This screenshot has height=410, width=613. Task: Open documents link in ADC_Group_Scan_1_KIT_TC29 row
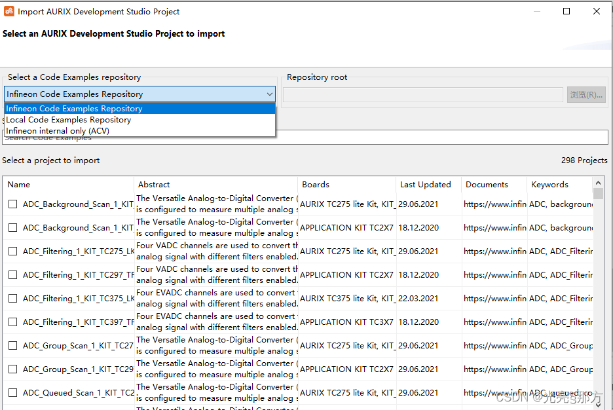tap(494, 369)
